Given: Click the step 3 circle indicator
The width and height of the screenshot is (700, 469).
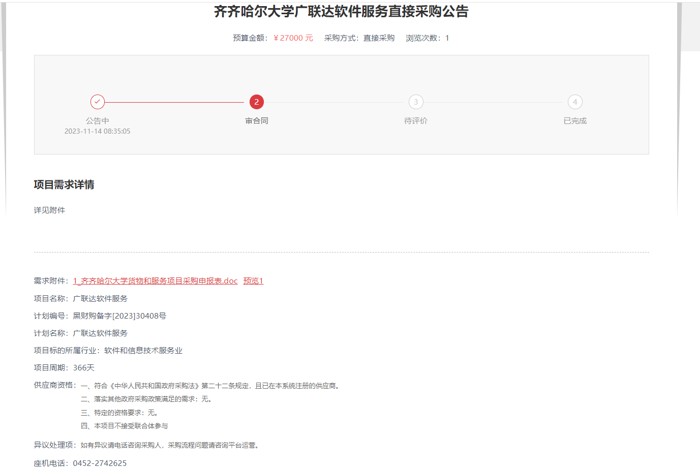Looking at the screenshot, I should point(416,102).
